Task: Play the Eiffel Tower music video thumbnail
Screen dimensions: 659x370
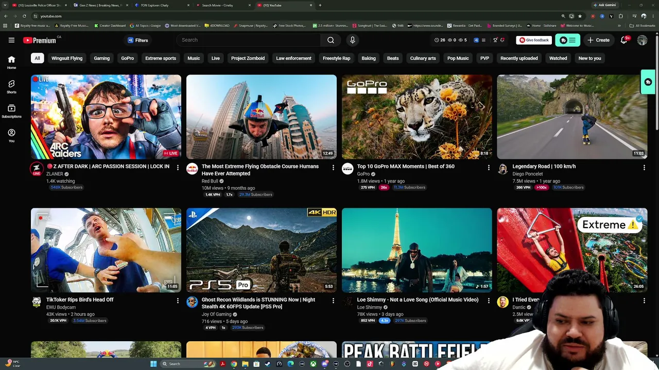Action: click(417, 250)
